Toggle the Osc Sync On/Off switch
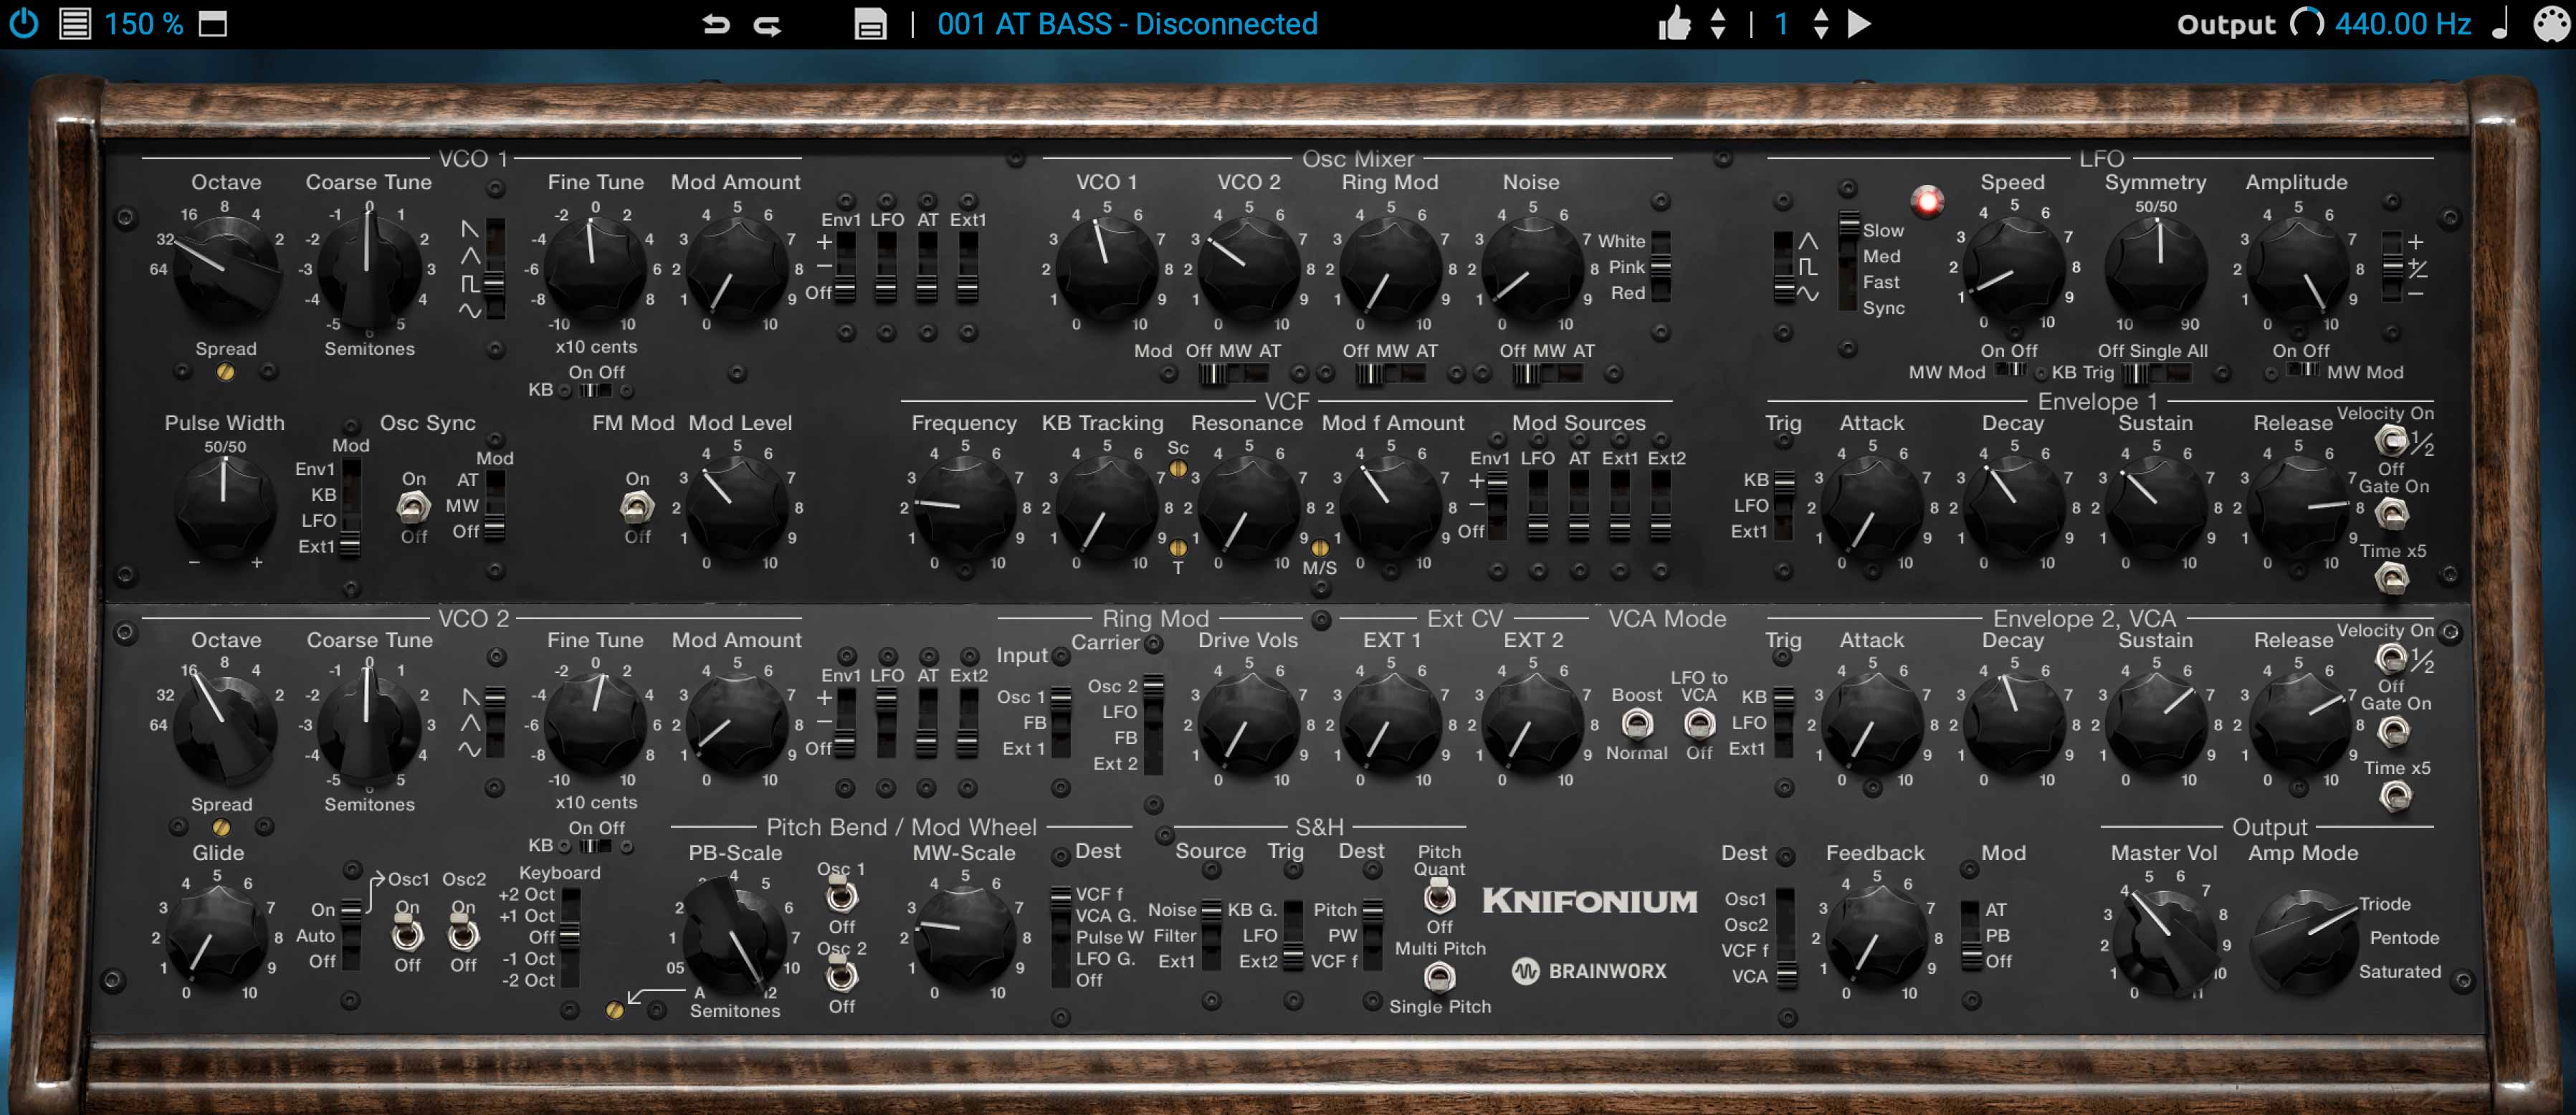Image resolution: width=2576 pixels, height=1115 pixels. click(x=413, y=507)
